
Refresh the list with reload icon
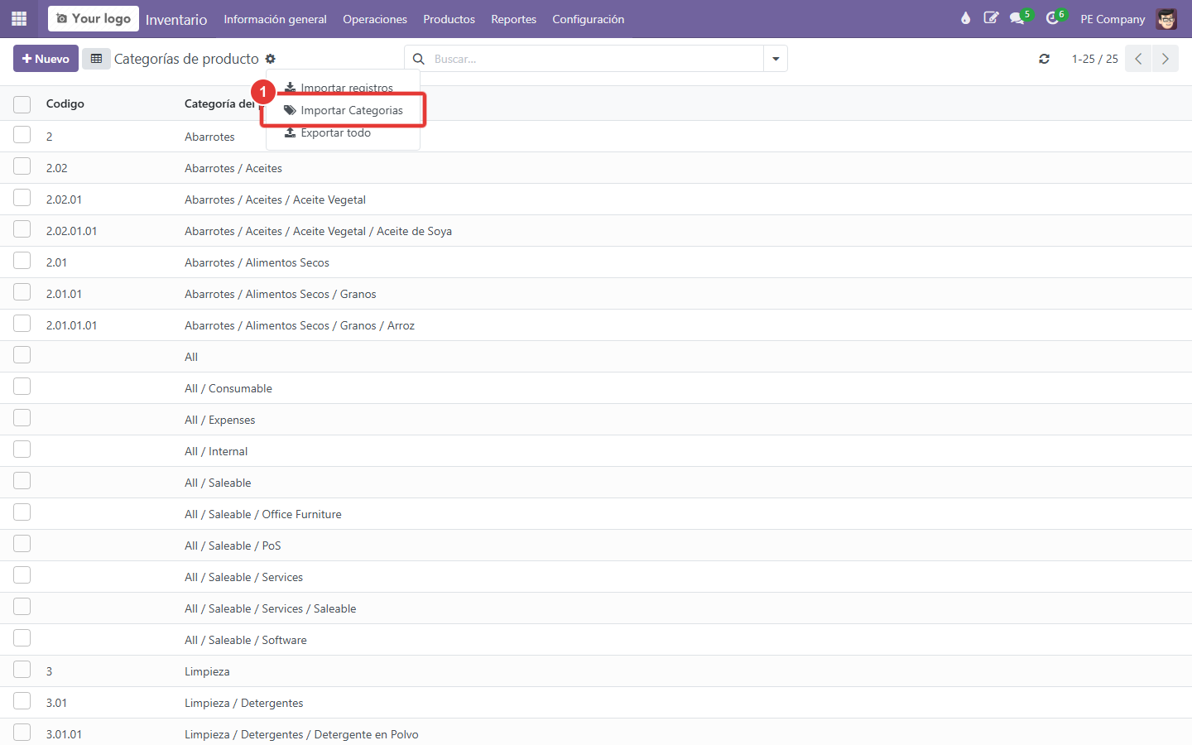pyautogui.click(x=1044, y=59)
